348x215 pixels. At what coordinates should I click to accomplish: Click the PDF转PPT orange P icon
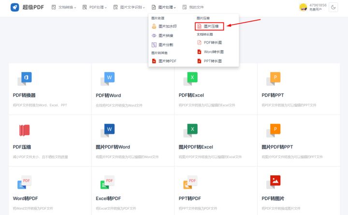coord(274,79)
